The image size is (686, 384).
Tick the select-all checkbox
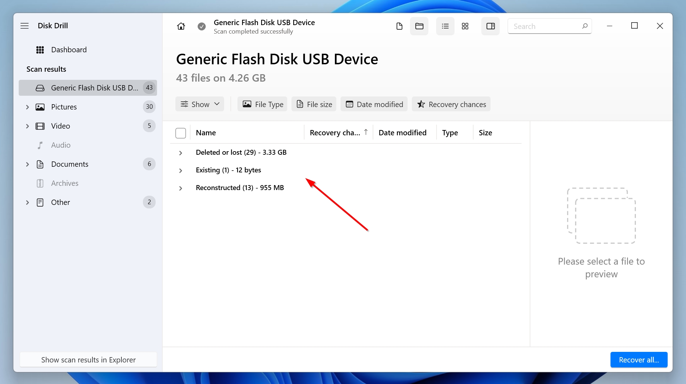point(181,133)
